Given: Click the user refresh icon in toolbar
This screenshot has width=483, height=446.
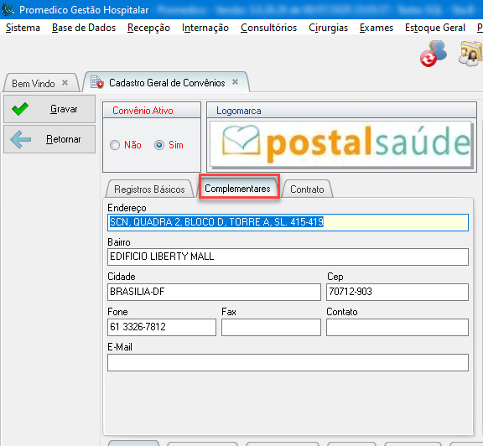Looking at the screenshot, I should tap(433, 54).
